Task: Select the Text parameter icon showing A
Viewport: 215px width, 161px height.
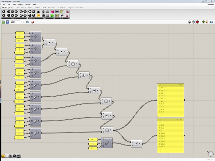Action: coord(34,16)
